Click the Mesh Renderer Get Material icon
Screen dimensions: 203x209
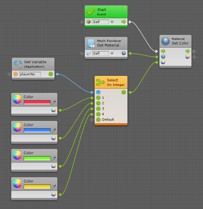(x=91, y=43)
